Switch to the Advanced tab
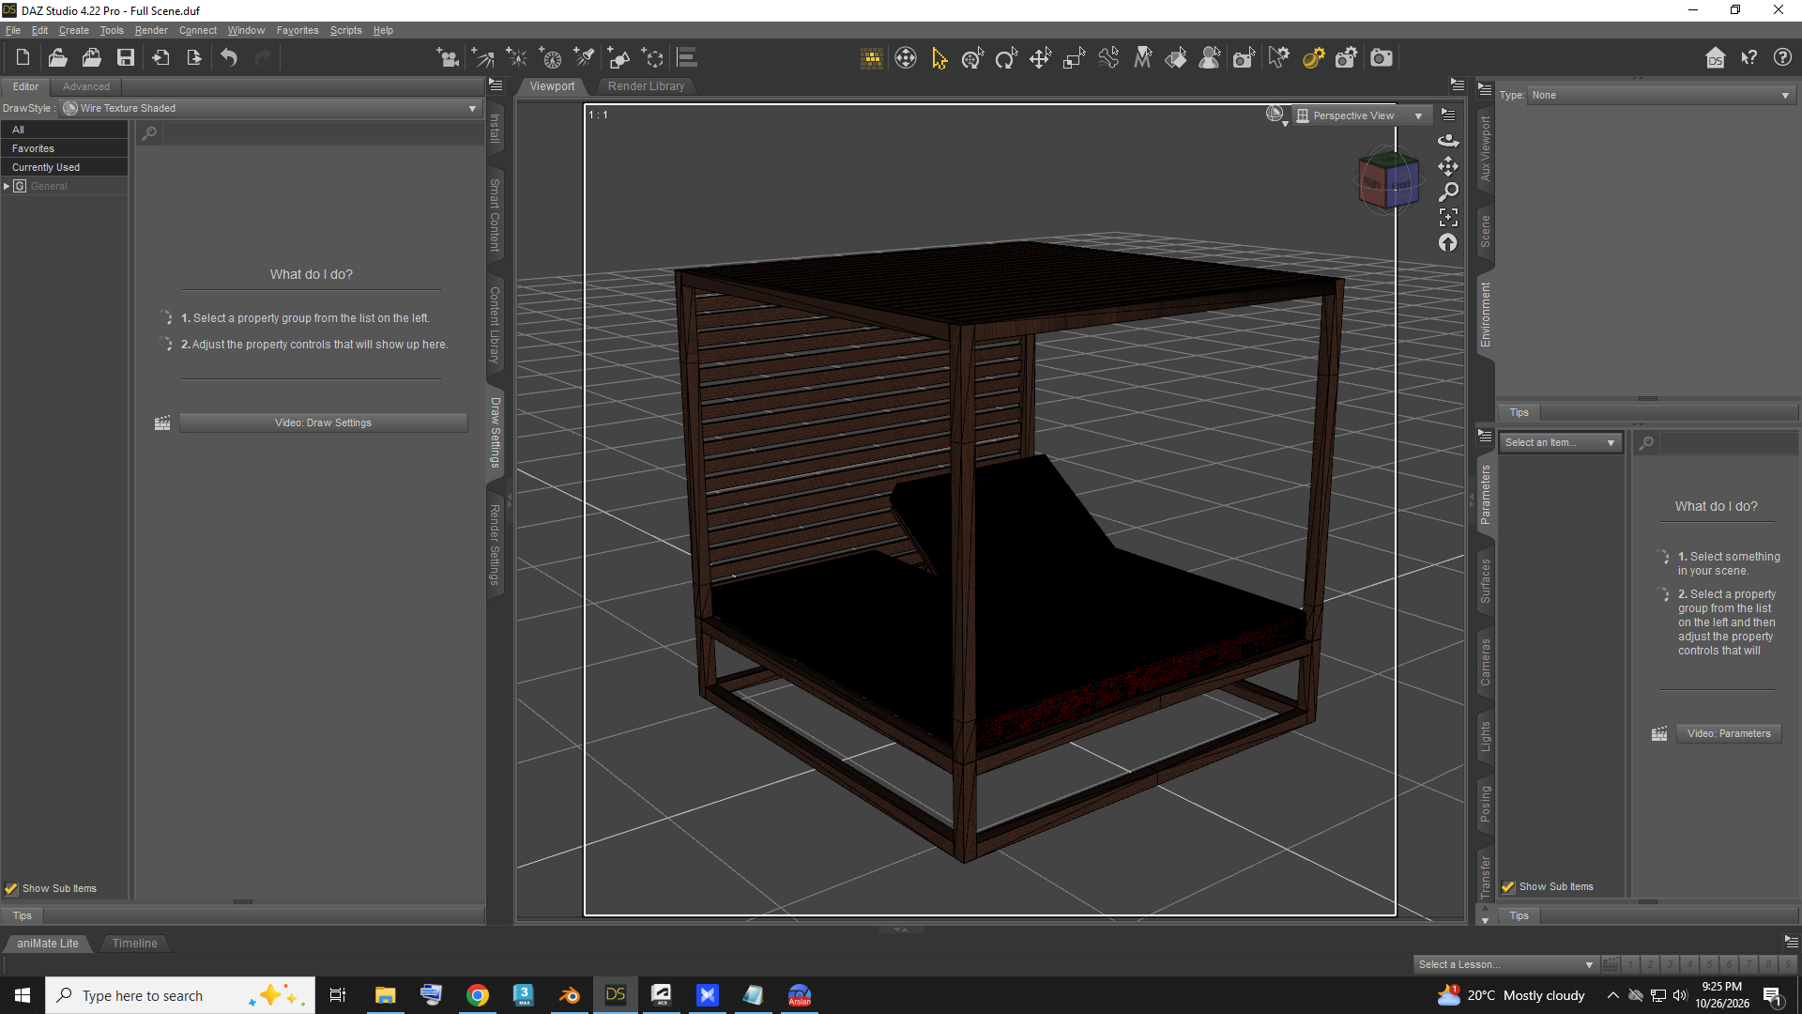This screenshot has width=1802, height=1014. tap(86, 86)
